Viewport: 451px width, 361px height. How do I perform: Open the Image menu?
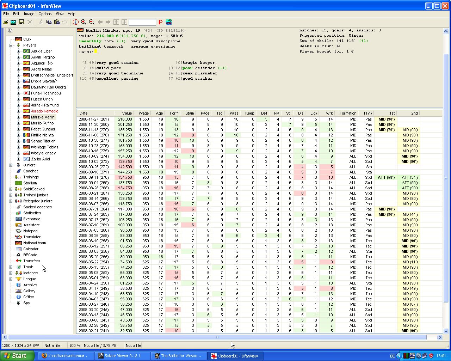(x=29, y=14)
